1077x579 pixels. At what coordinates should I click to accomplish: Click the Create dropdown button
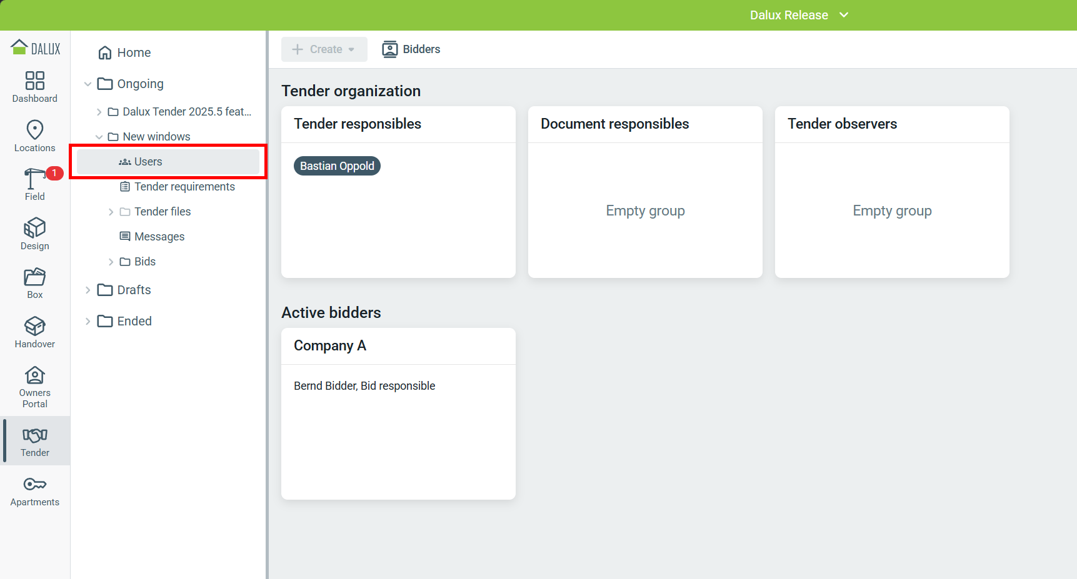tap(324, 49)
